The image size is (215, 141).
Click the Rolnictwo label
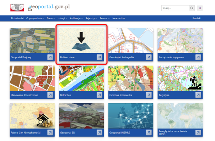click(x=65, y=95)
